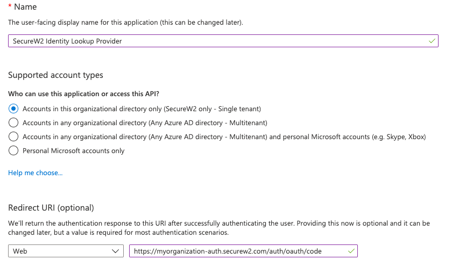Focus the application Name text field

215,41
